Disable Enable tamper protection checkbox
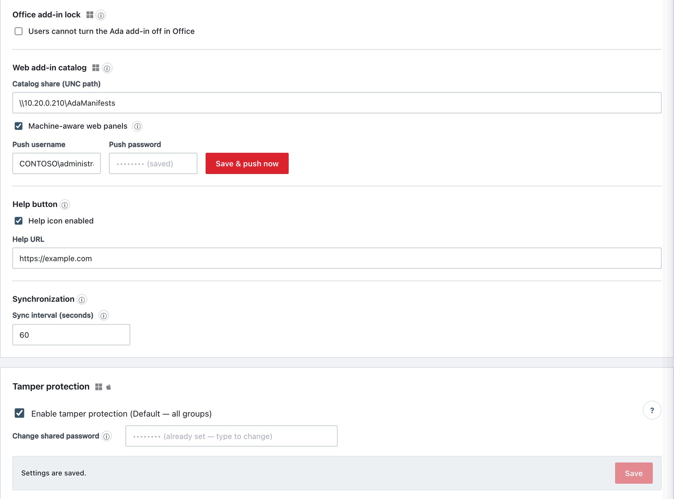The height and width of the screenshot is (499, 674). (x=19, y=413)
